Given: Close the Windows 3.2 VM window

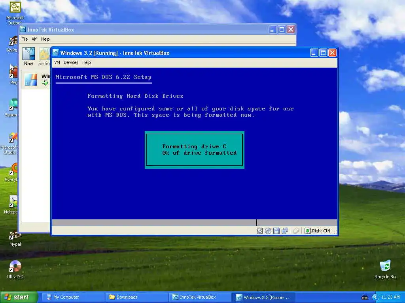Looking at the screenshot, I should (x=332, y=53).
